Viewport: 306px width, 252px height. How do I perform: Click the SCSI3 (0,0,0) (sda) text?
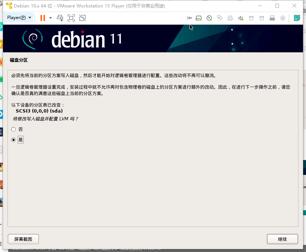pyautogui.click(x=39, y=111)
